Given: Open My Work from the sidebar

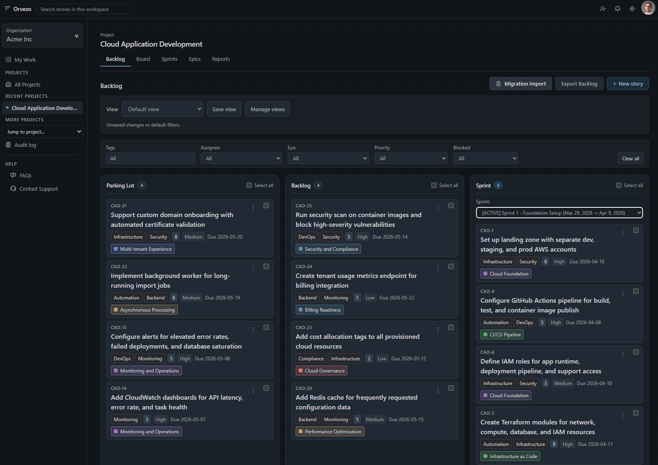Looking at the screenshot, I should pos(25,60).
